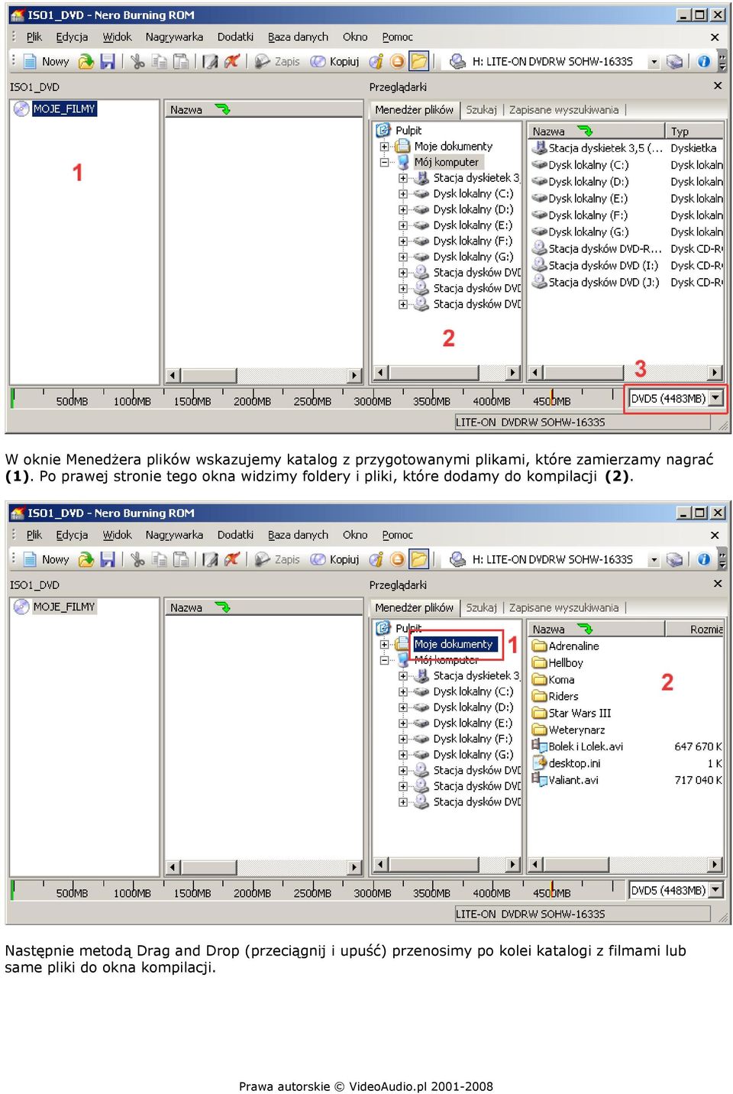This screenshot has height=1094, width=733.
Task: Click Save floppy icon in upper Nero toolbar
Action: click(x=108, y=62)
